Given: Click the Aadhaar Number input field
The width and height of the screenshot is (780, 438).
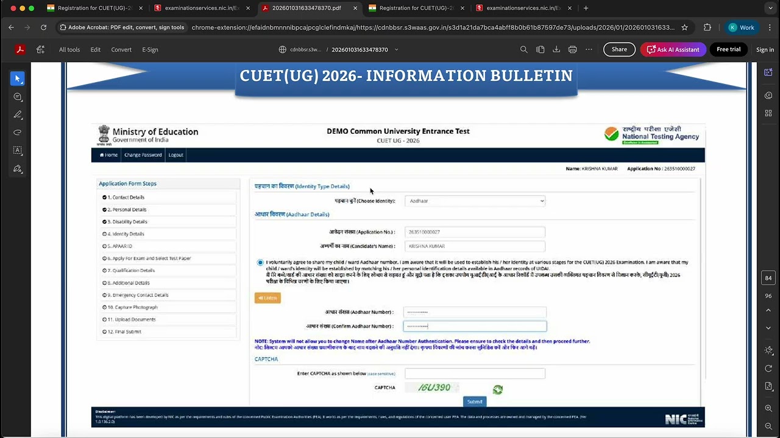Looking at the screenshot, I should coord(475,312).
